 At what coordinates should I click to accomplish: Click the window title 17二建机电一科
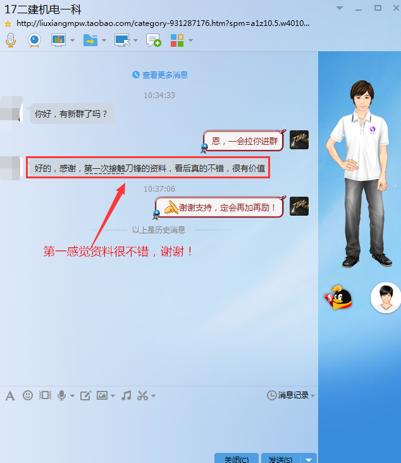coord(43,9)
